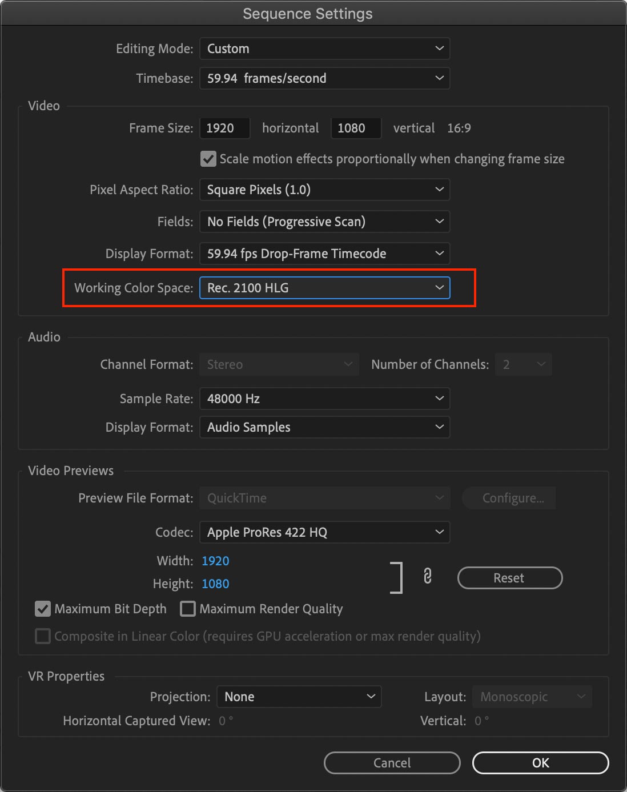627x792 pixels.
Task: Click the Cancel button
Action: (392, 763)
